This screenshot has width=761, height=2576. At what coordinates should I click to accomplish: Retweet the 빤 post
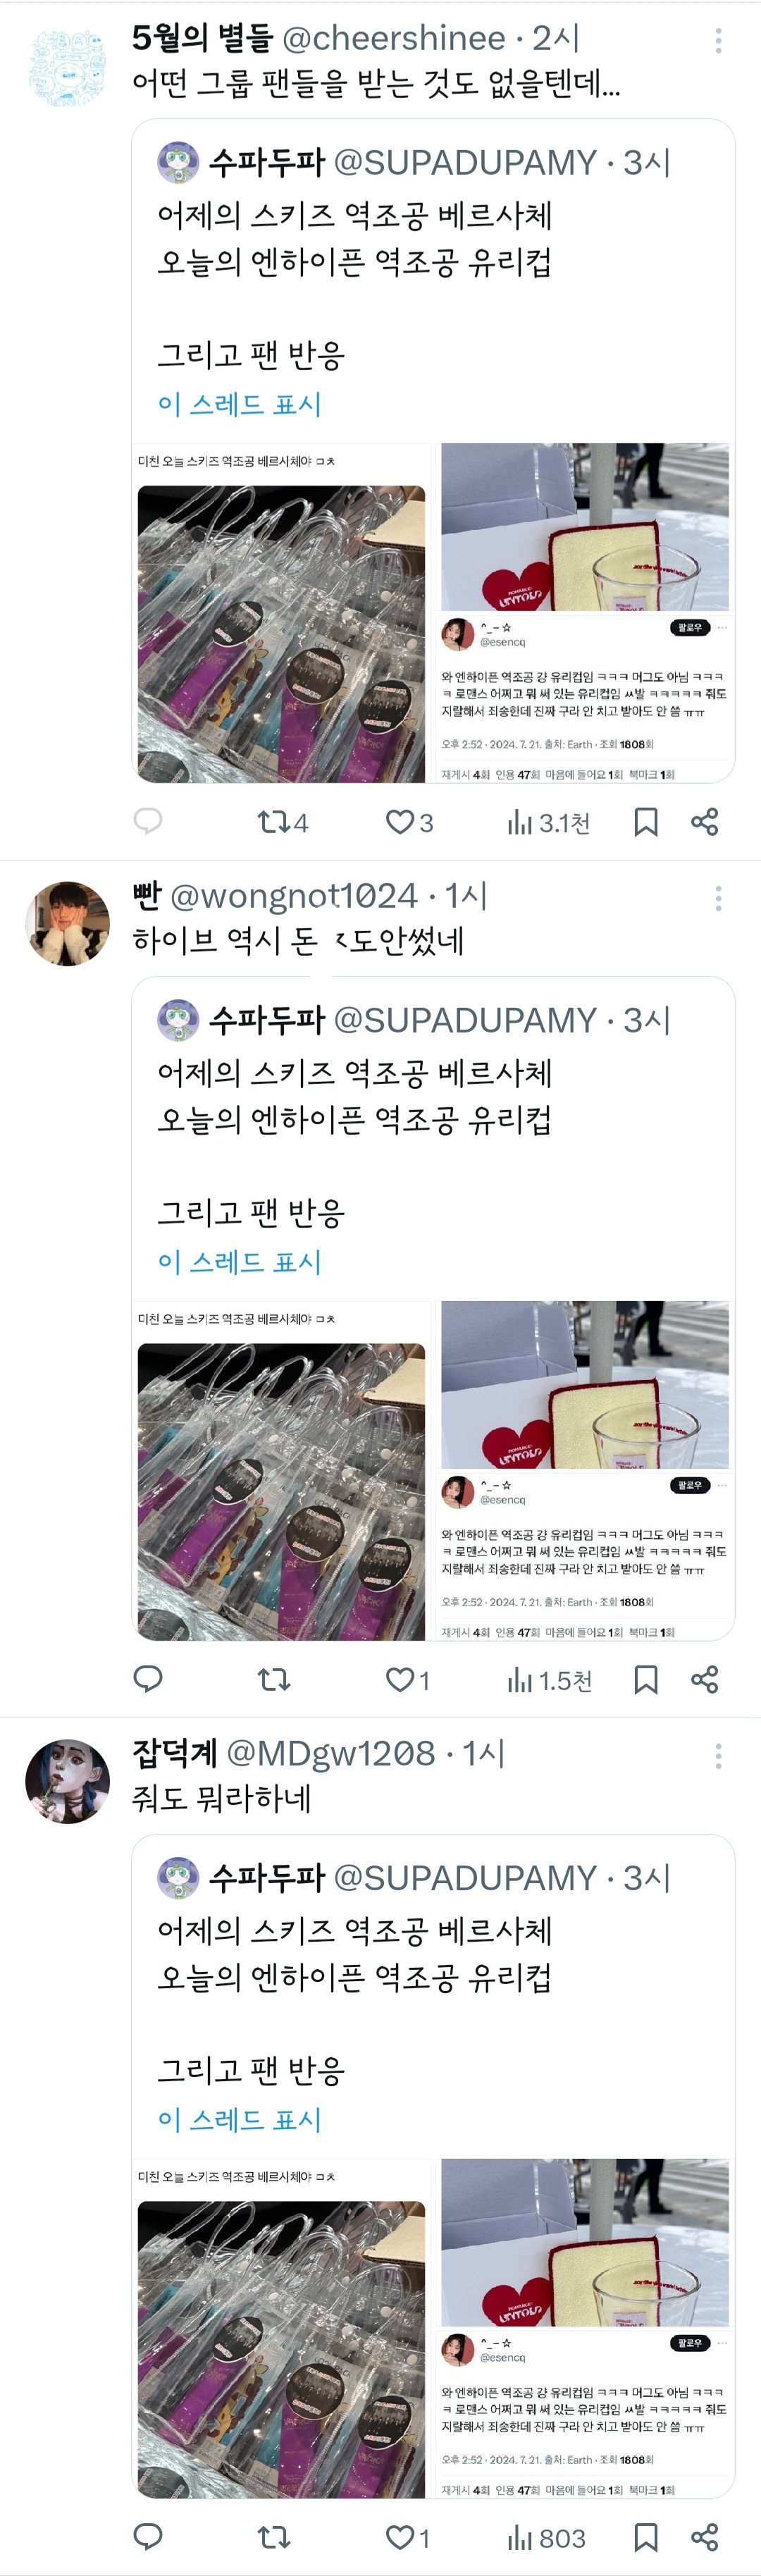(274, 1679)
